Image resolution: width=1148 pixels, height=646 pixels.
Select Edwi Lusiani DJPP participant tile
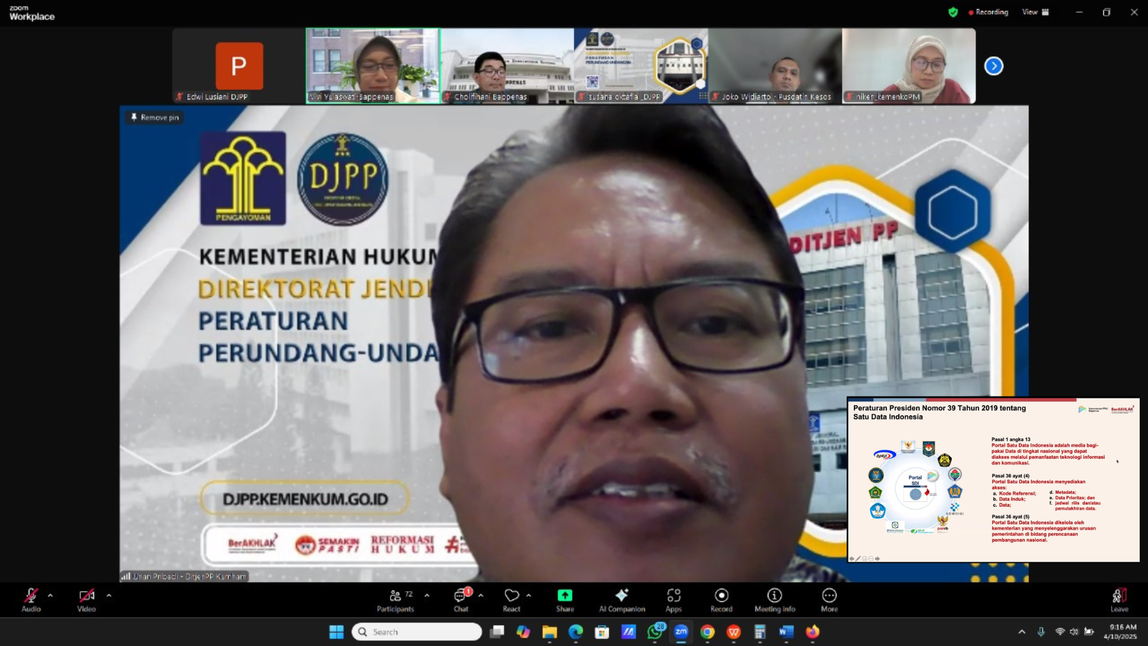tap(239, 66)
